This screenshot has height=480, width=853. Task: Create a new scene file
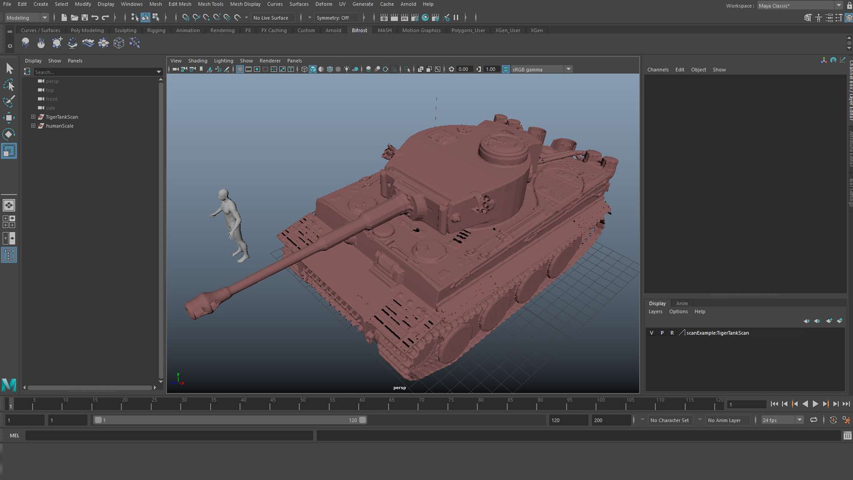[x=64, y=18]
